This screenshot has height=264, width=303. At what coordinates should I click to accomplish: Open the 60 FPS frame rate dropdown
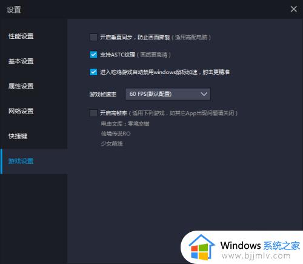(x=168, y=94)
